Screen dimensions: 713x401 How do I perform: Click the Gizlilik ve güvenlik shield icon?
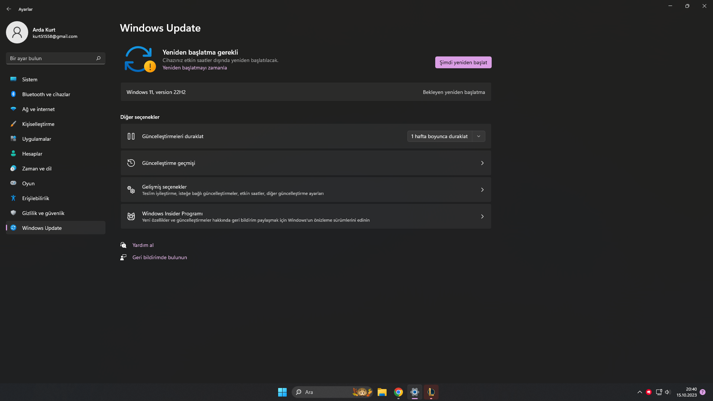tap(13, 213)
